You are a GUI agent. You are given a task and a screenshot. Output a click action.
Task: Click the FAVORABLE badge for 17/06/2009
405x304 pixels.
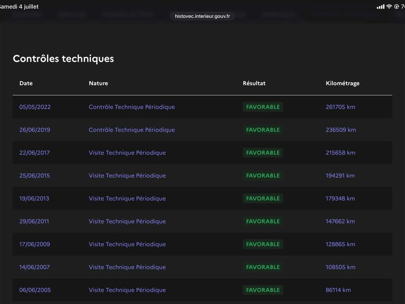tap(263, 244)
